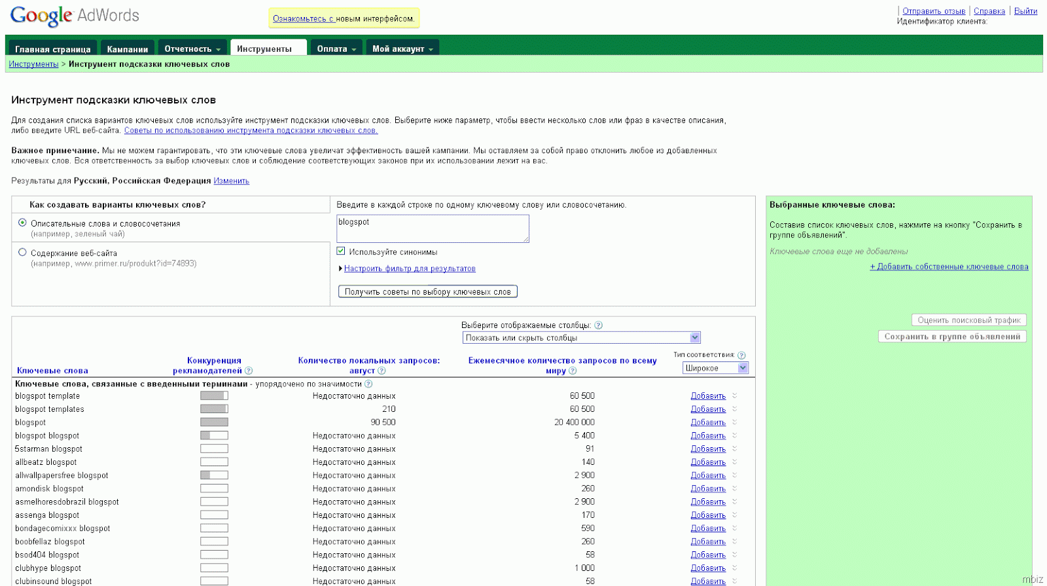Click competition bar for blogspot blogspot row
Image resolution: width=1047 pixels, height=586 pixels.
point(214,435)
